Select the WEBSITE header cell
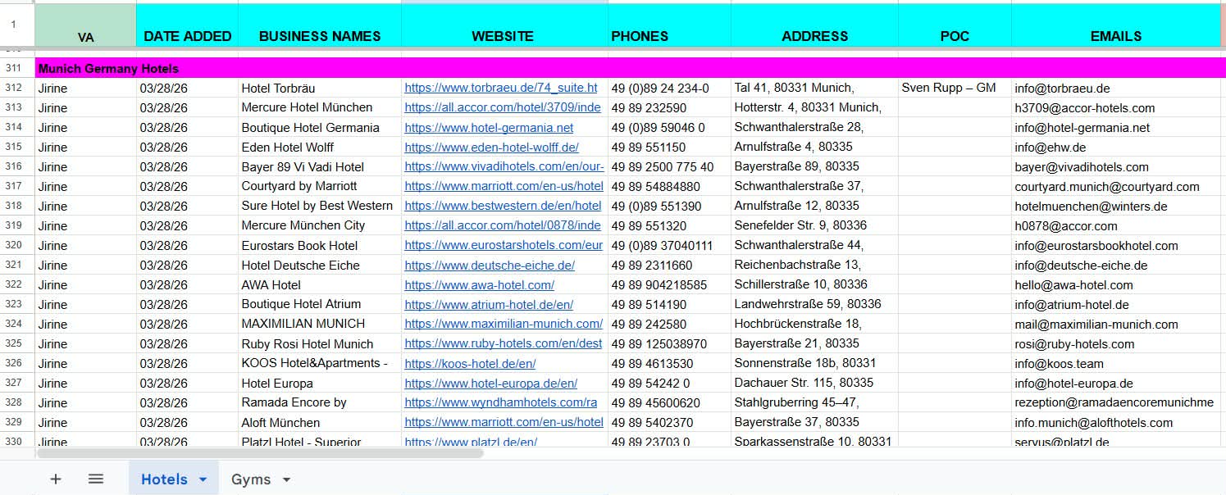This screenshot has width=1226, height=495. [504, 25]
